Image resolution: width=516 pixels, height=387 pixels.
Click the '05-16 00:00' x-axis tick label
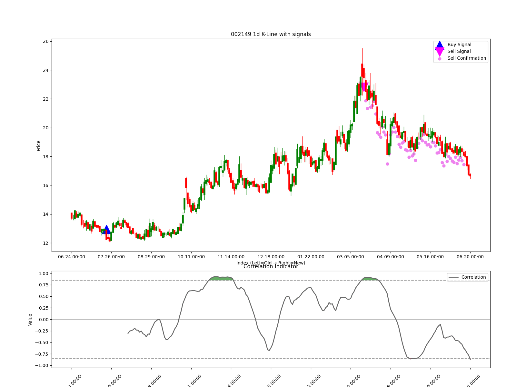click(430, 257)
